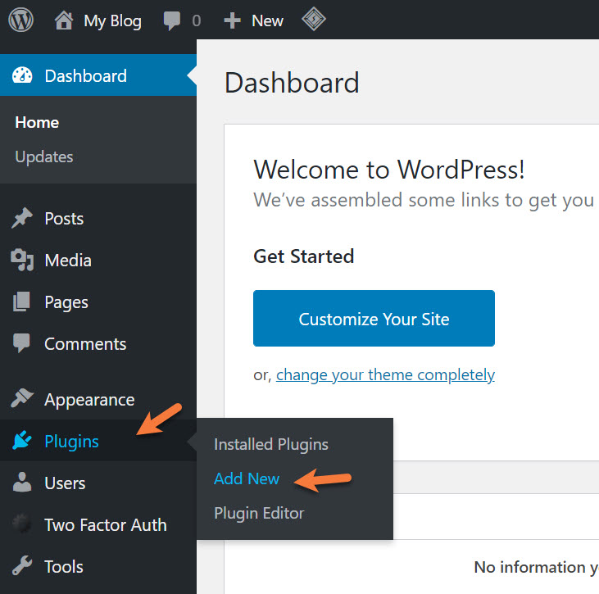
Task: Open the Updates page under Dashboard
Action: (44, 156)
